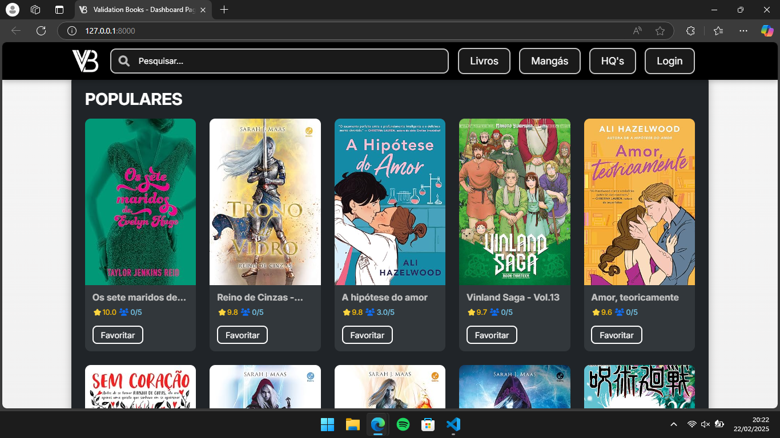The image size is (780, 438).
Task: Click into the Pesquisar search field
Action: point(286,61)
